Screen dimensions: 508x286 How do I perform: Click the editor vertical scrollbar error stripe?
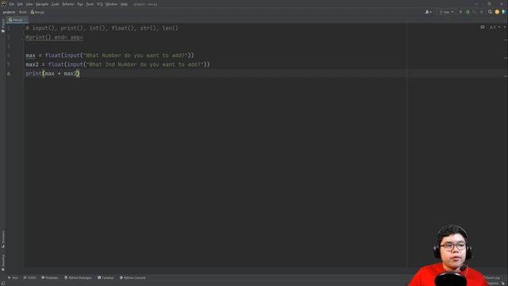pos(506,146)
